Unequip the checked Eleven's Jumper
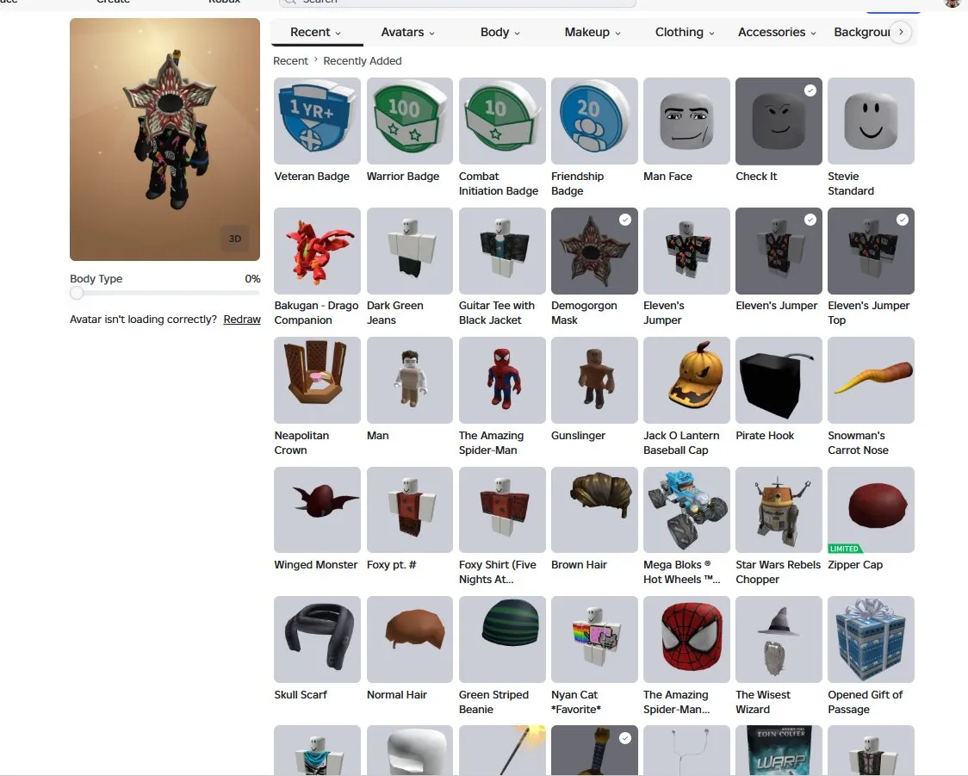 click(779, 251)
